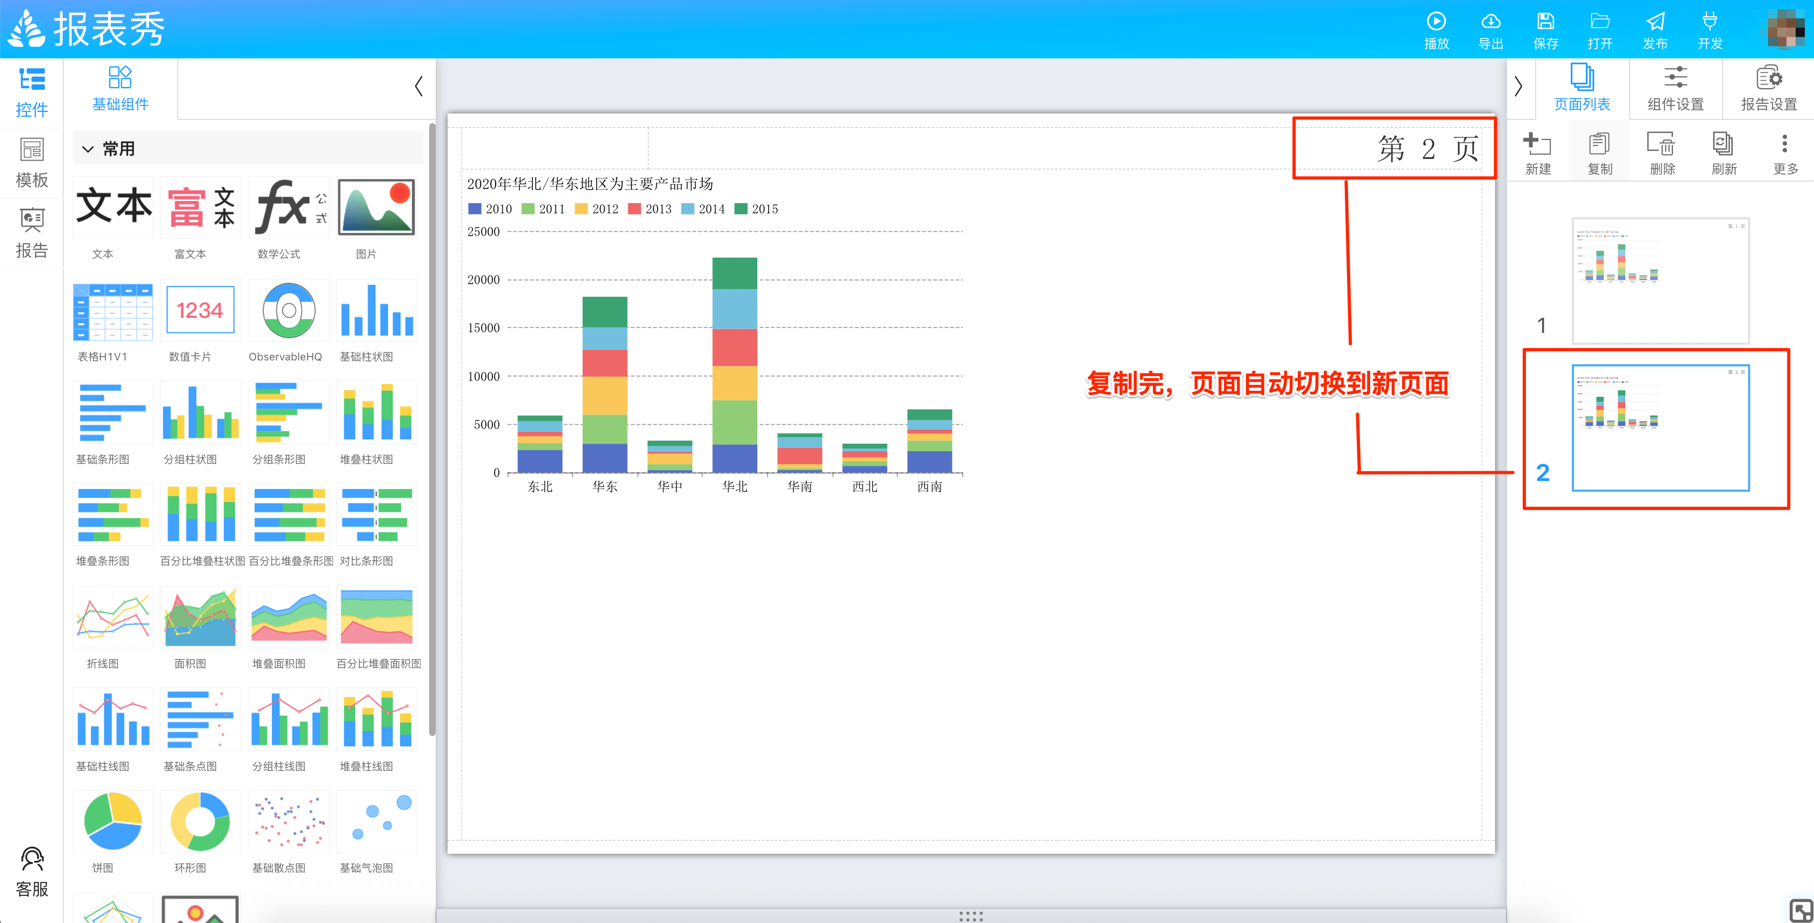Select the 控件 sidebar section
1814x923 pixels.
point(32,92)
